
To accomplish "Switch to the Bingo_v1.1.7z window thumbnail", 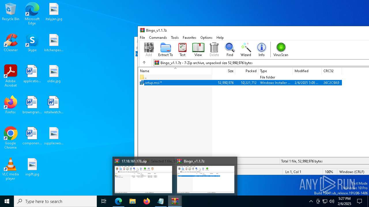I will click(x=206, y=176).
